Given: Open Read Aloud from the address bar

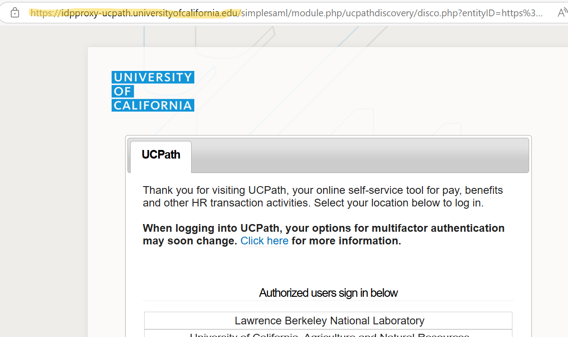Looking at the screenshot, I should tap(562, 13).
